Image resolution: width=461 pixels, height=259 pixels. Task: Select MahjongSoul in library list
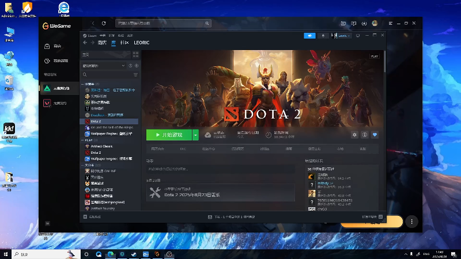click(109, 203)
